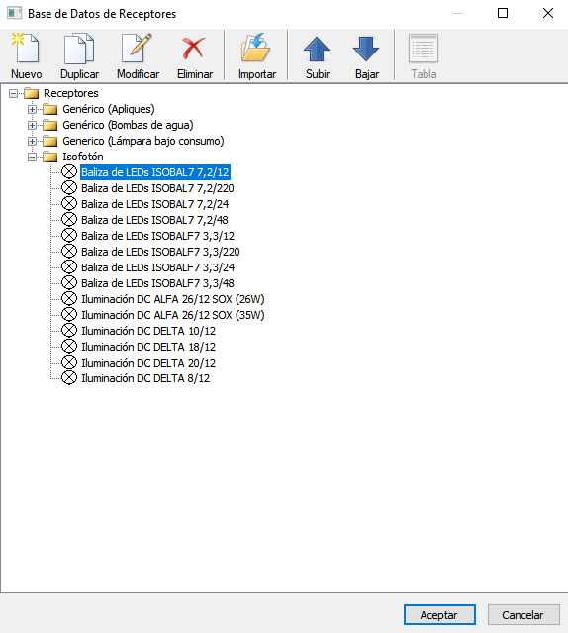Select Iluminación DC ALFA 26/12 SOX (26W)
Screen dimensions: 568x633
173,299
